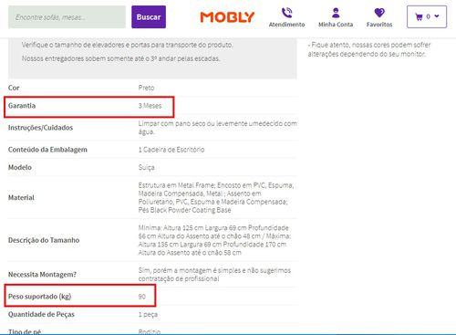
Task: Select the '90' weight value
Action: (142, 297)
